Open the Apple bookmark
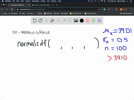134x100 pixels. (x=22, y=13)
